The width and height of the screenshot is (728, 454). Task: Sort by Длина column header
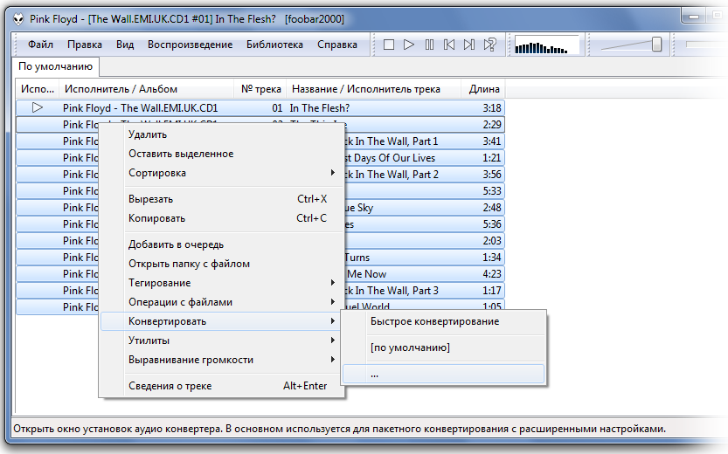coord(483,89)
